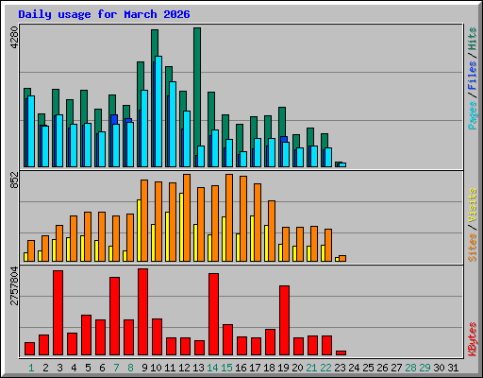Image resolution: width=483 pixels, height=378 pixels.
Task: Click day 3 on the date axis
Action: (x=59, y=368)
